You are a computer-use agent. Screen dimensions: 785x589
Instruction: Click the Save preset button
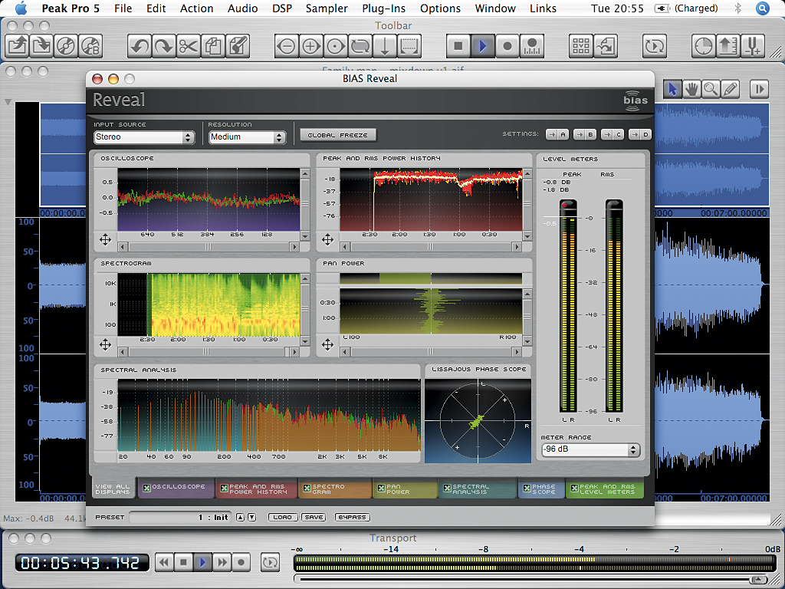314,518
